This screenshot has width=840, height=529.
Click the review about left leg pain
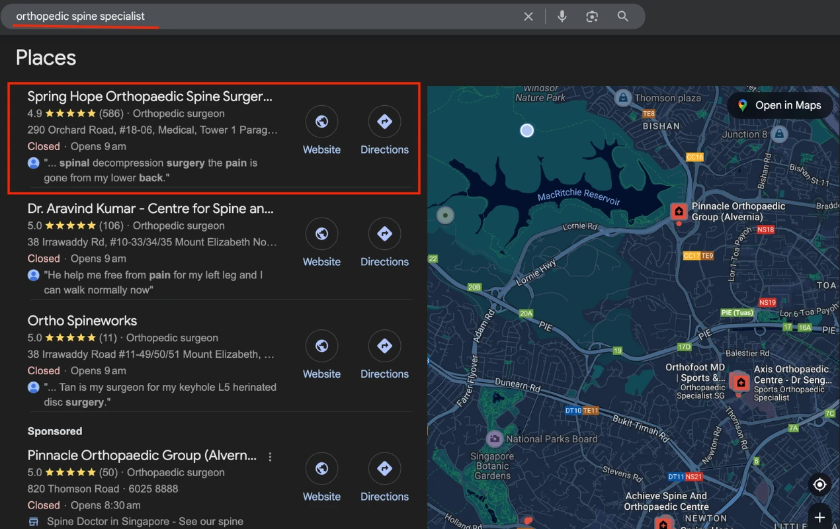[153, 282]
